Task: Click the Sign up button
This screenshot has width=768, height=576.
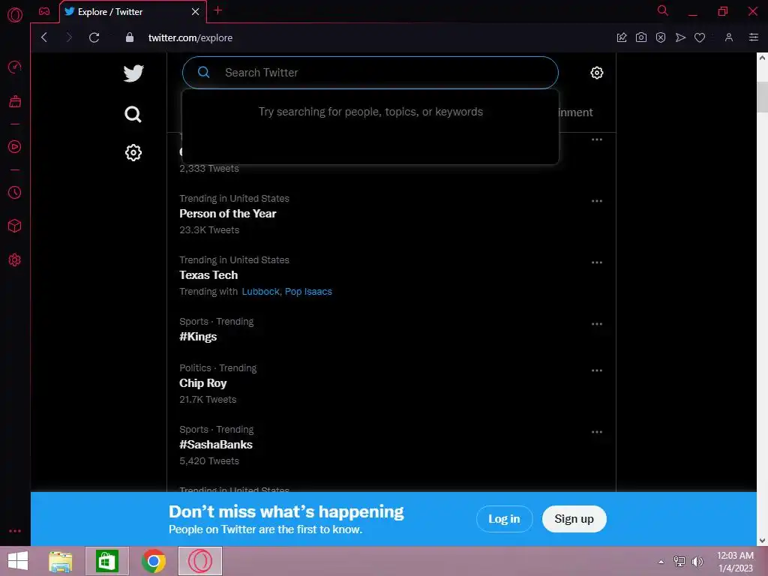Action: [x=574, y=519]
